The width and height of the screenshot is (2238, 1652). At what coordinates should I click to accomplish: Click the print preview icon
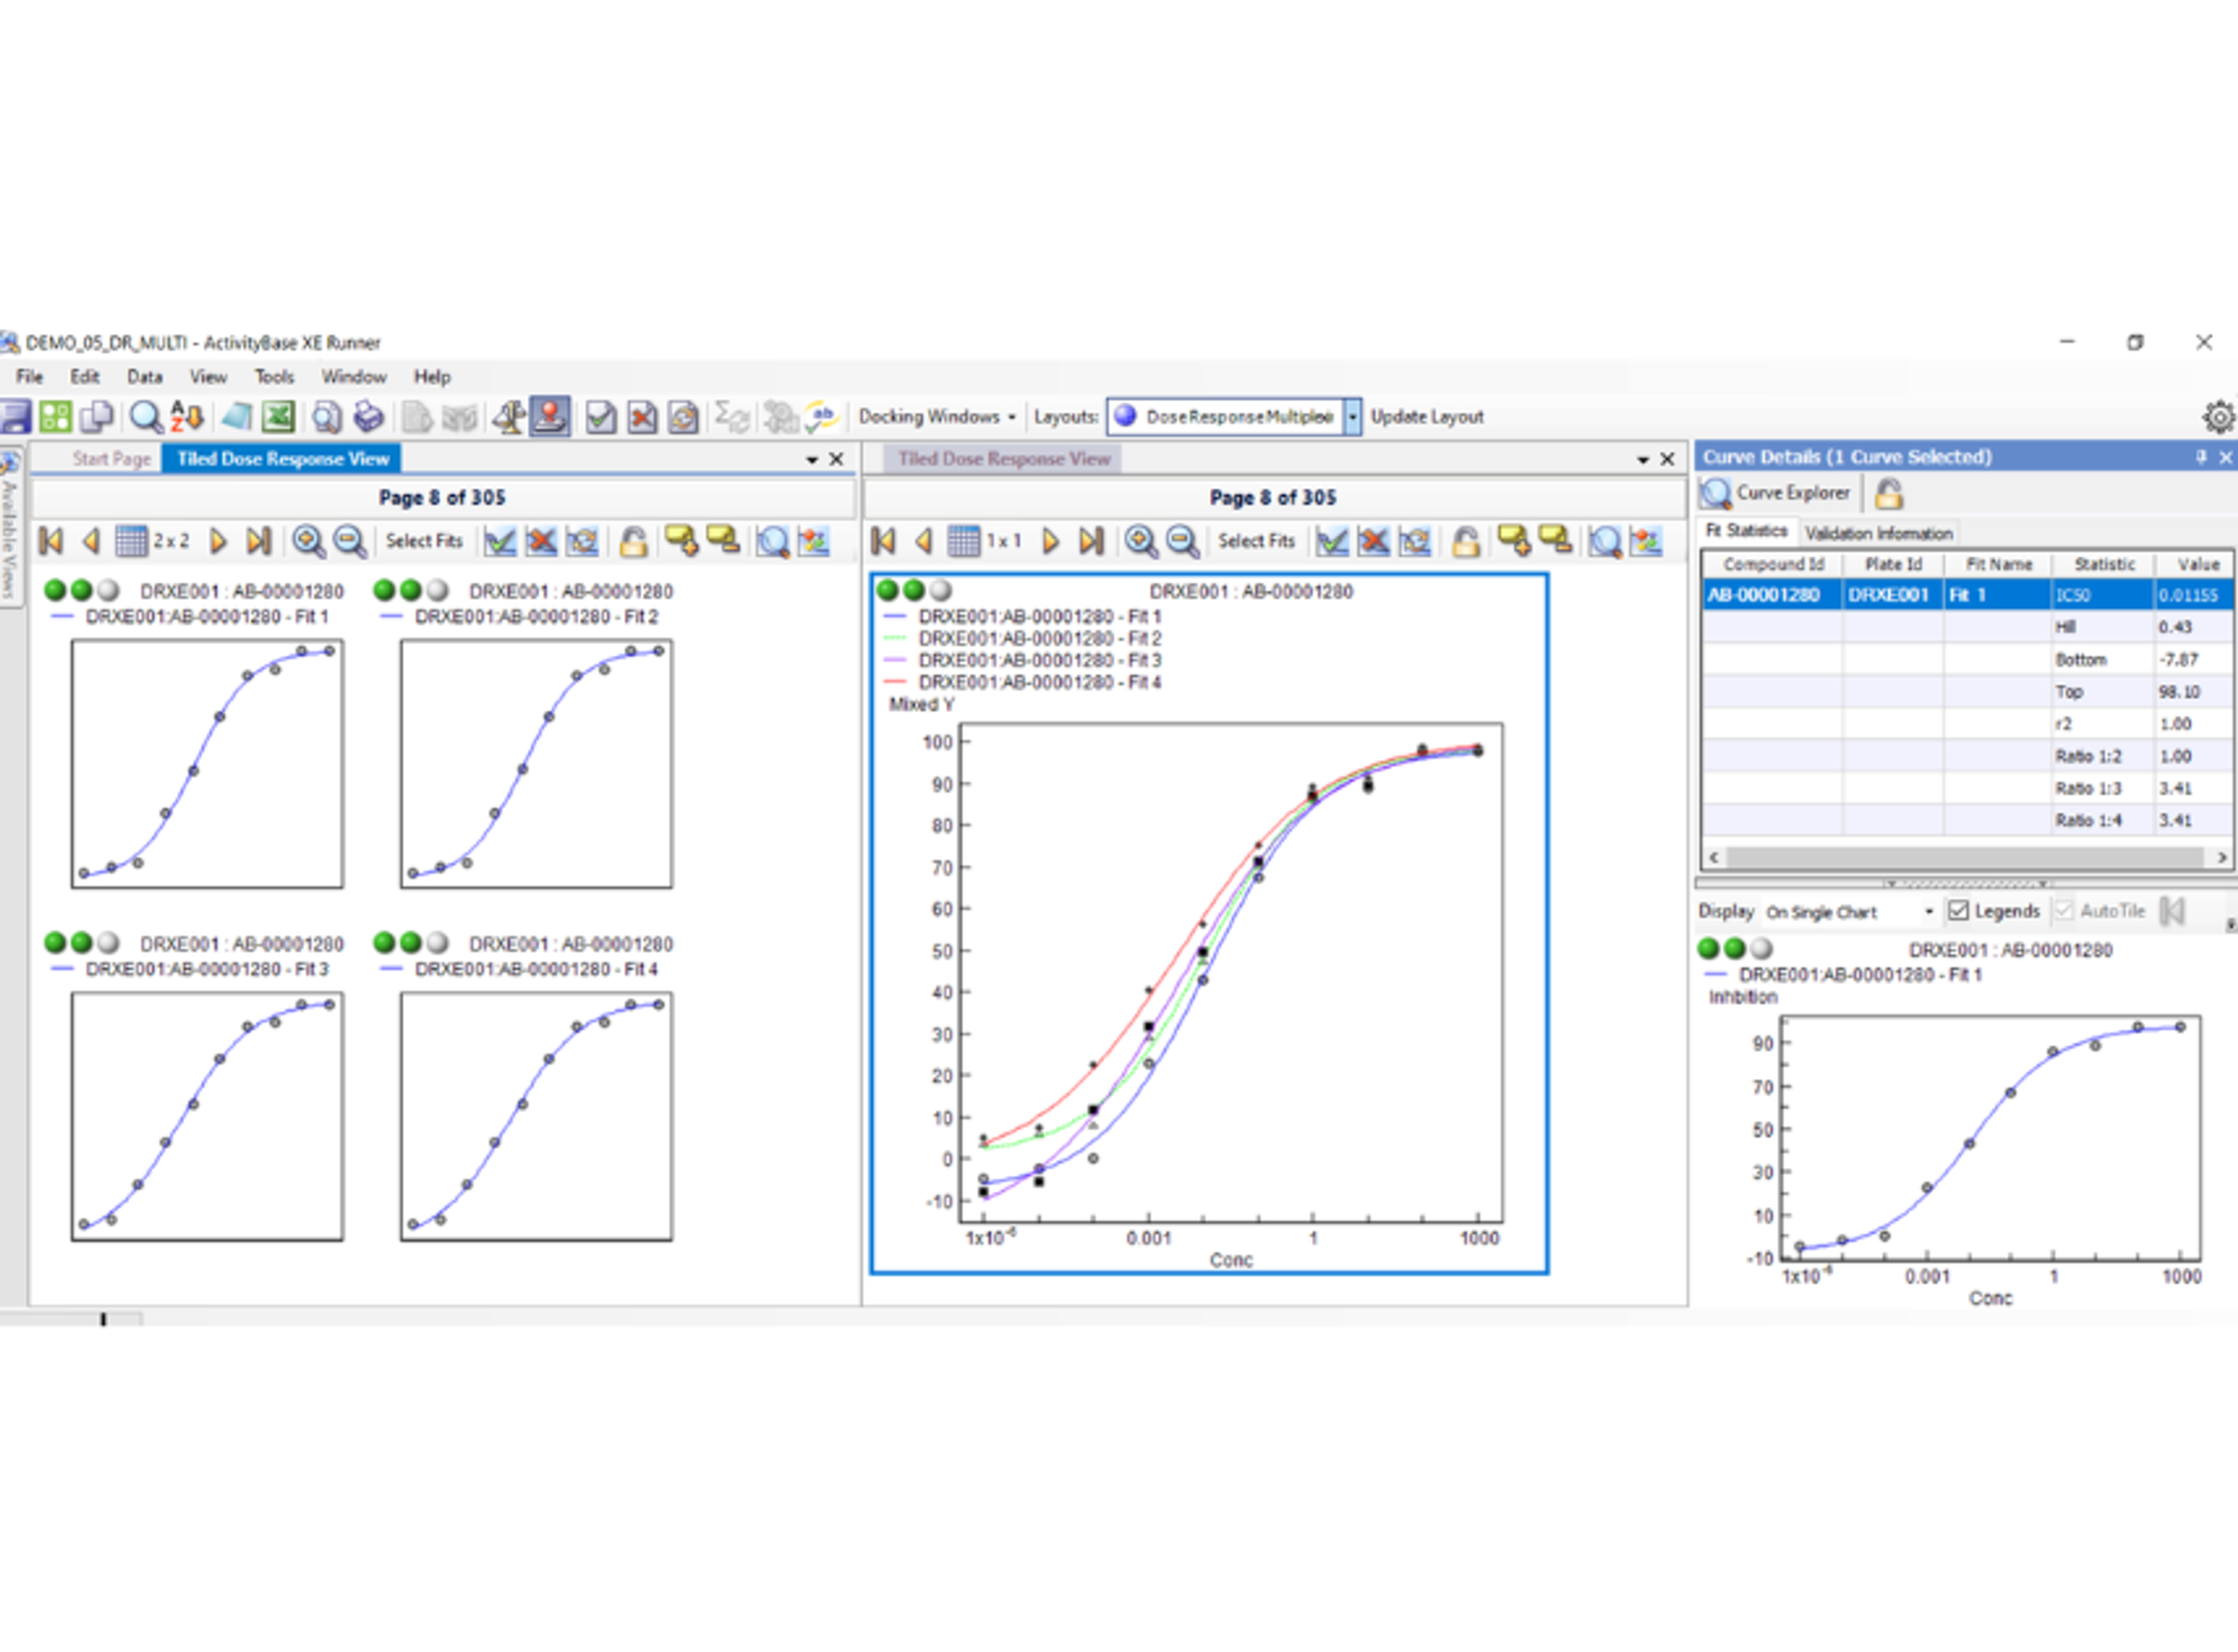(326, 416)
